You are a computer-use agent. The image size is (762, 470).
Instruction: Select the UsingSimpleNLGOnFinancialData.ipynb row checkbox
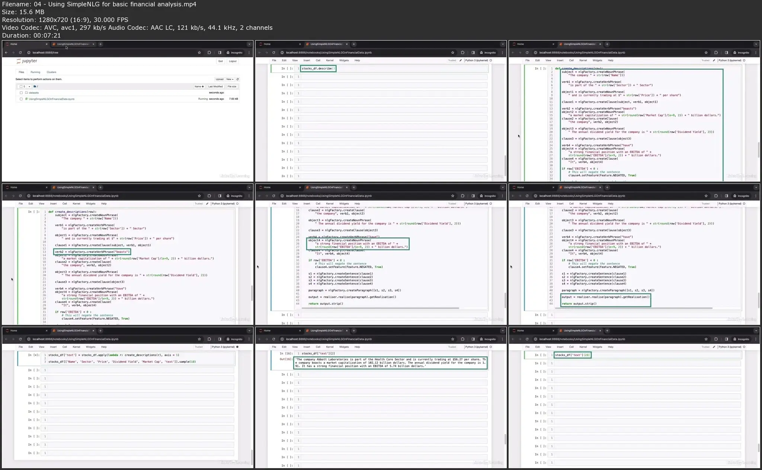(21, 99)
